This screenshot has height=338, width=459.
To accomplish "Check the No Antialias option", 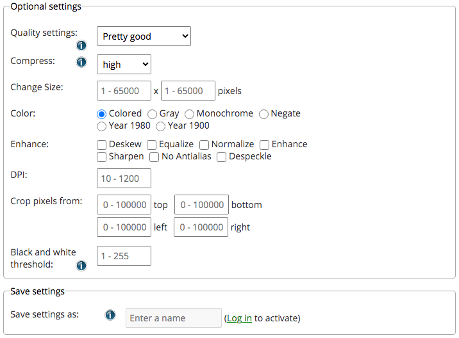I will coord(154,157).
